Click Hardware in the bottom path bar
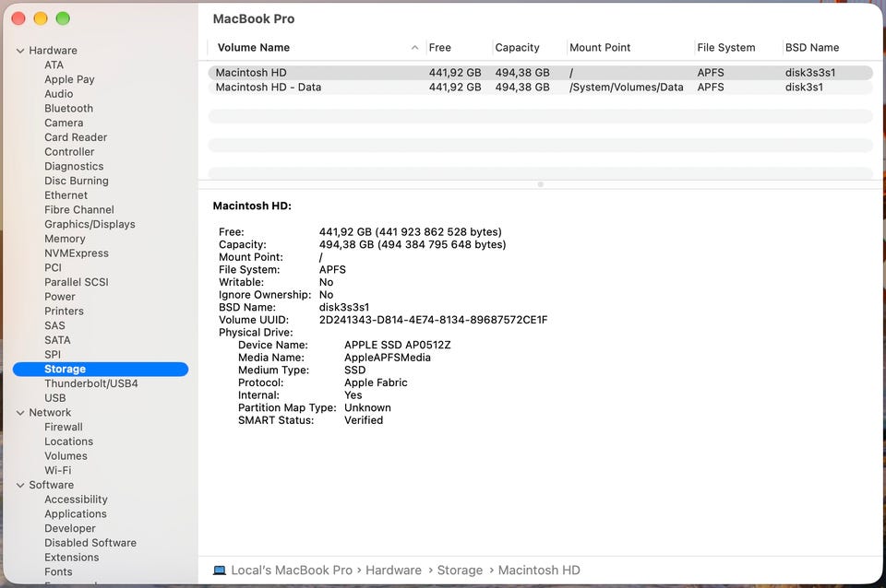 393,570
